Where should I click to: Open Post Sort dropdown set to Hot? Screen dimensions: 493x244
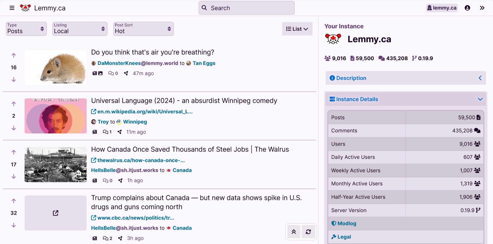tap(143, 29)
